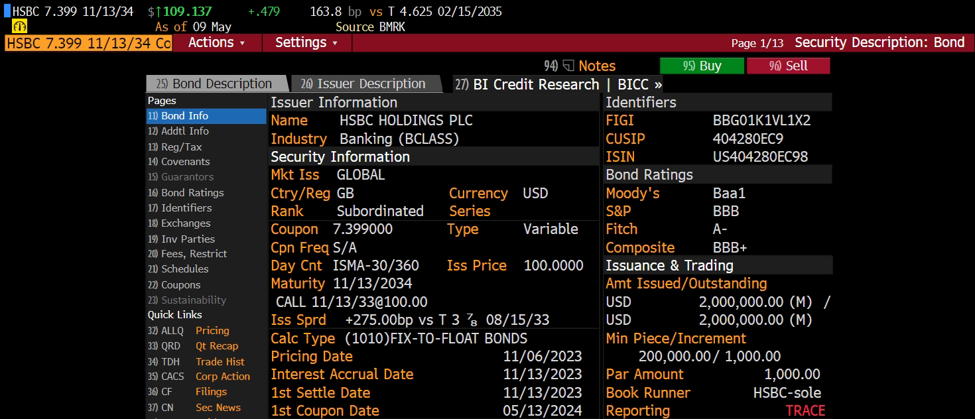Open Notes for this bond
975x419 pixels.
597,66
